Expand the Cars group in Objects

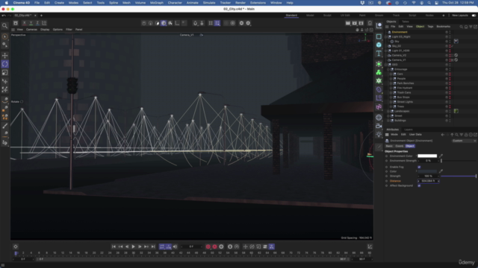[391, 74]
